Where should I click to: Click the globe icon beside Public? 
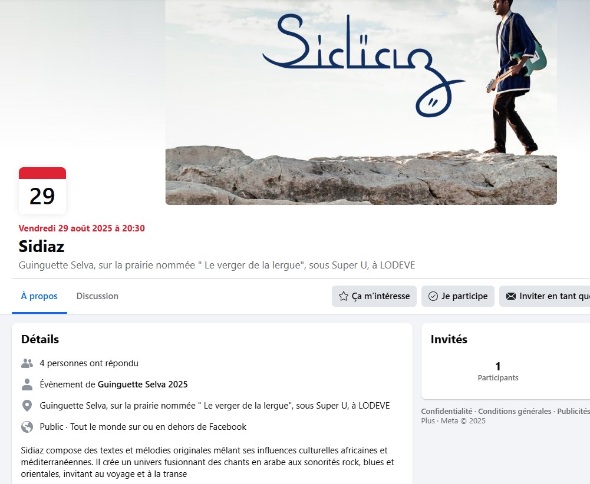tap(27, 427)
